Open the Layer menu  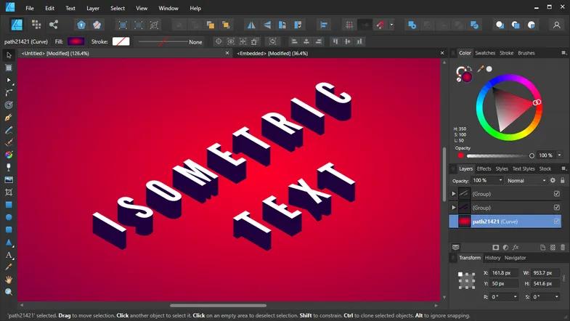coord(93,8)
